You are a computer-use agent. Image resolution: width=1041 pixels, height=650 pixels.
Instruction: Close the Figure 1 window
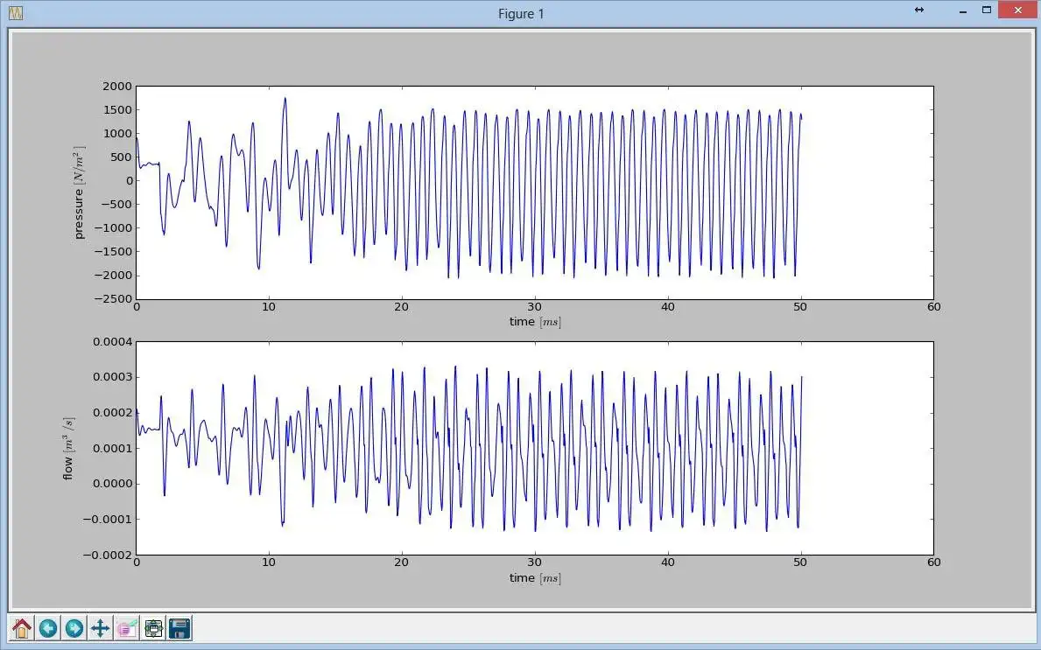[x=1017, y=10]
